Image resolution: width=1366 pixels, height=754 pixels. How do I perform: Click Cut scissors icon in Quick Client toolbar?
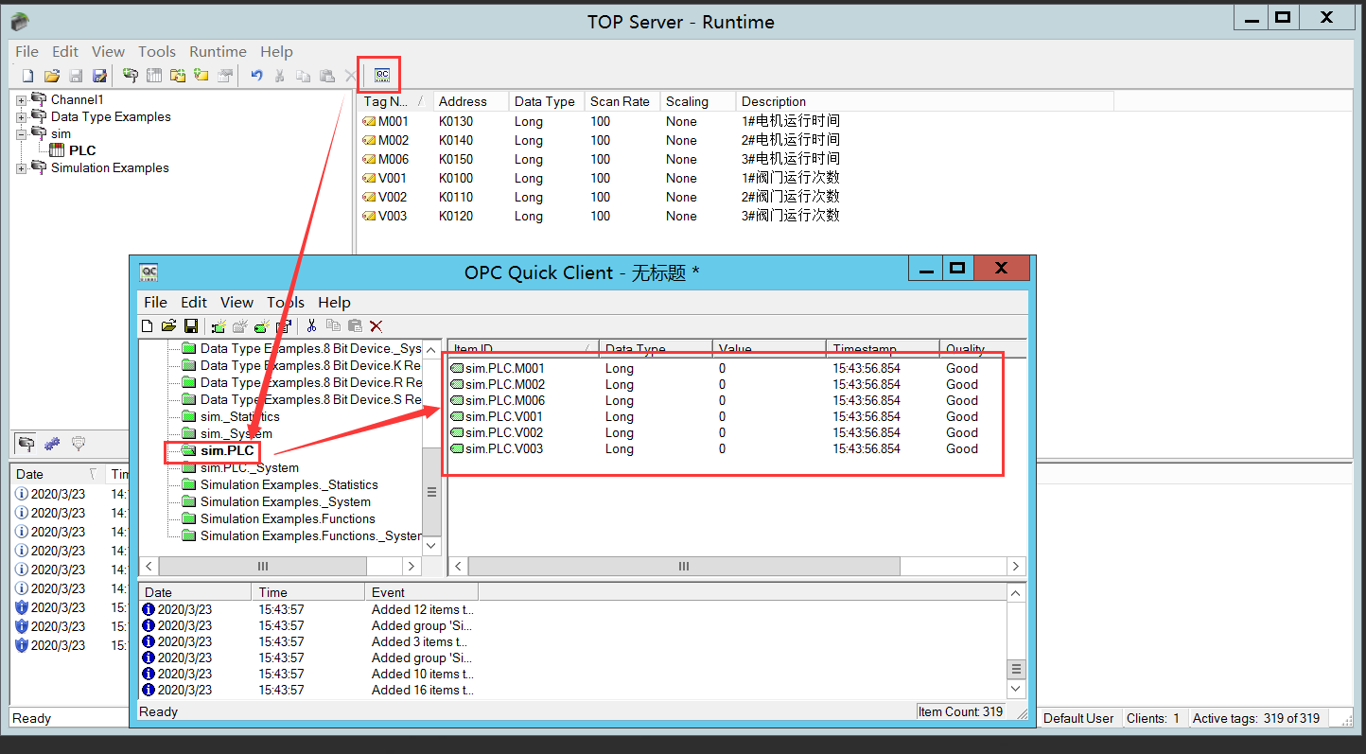coord(310,326)
